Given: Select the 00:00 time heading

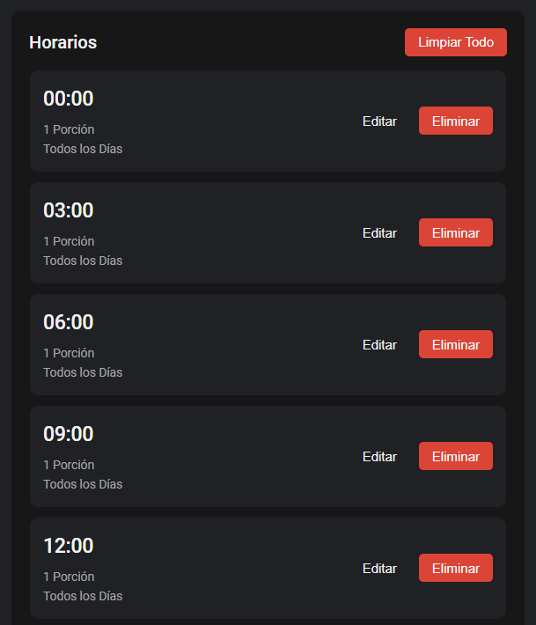Looking at the screenshot, I should point(69,99).
